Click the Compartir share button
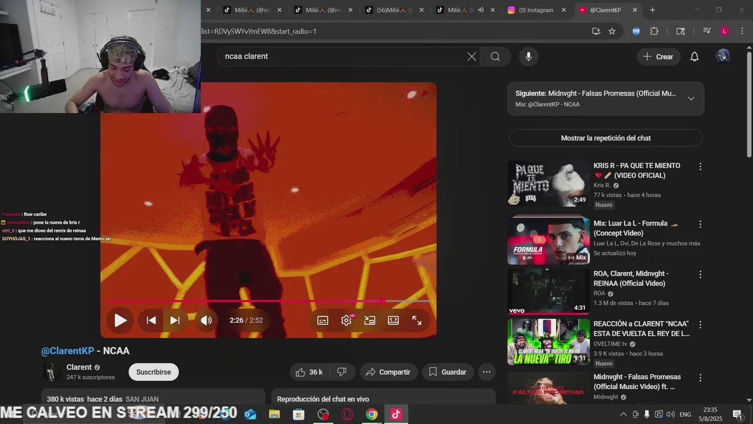This screenshot has height=424, width=753. point(388,372)
